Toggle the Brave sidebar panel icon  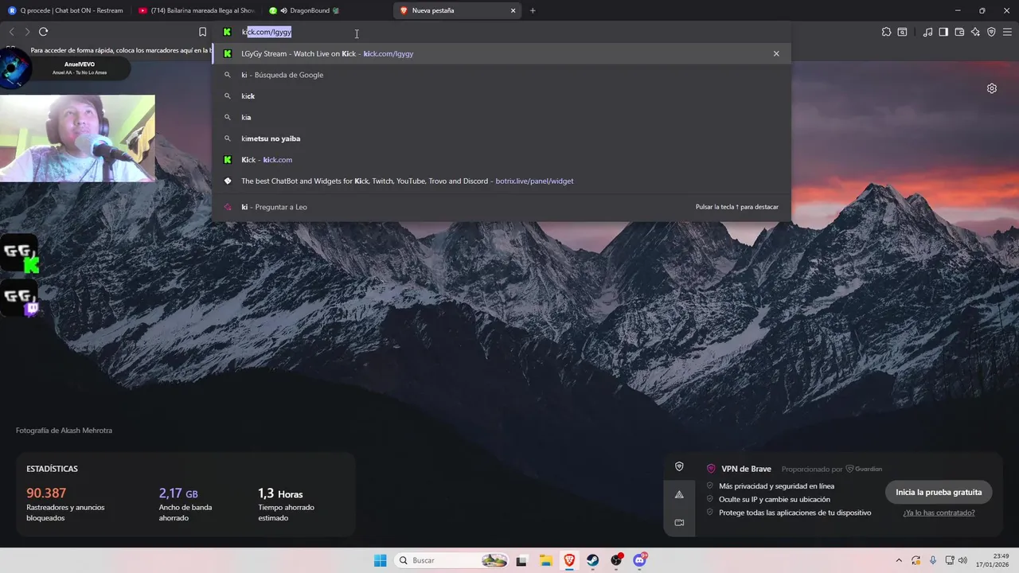click(x=943, y=32)
